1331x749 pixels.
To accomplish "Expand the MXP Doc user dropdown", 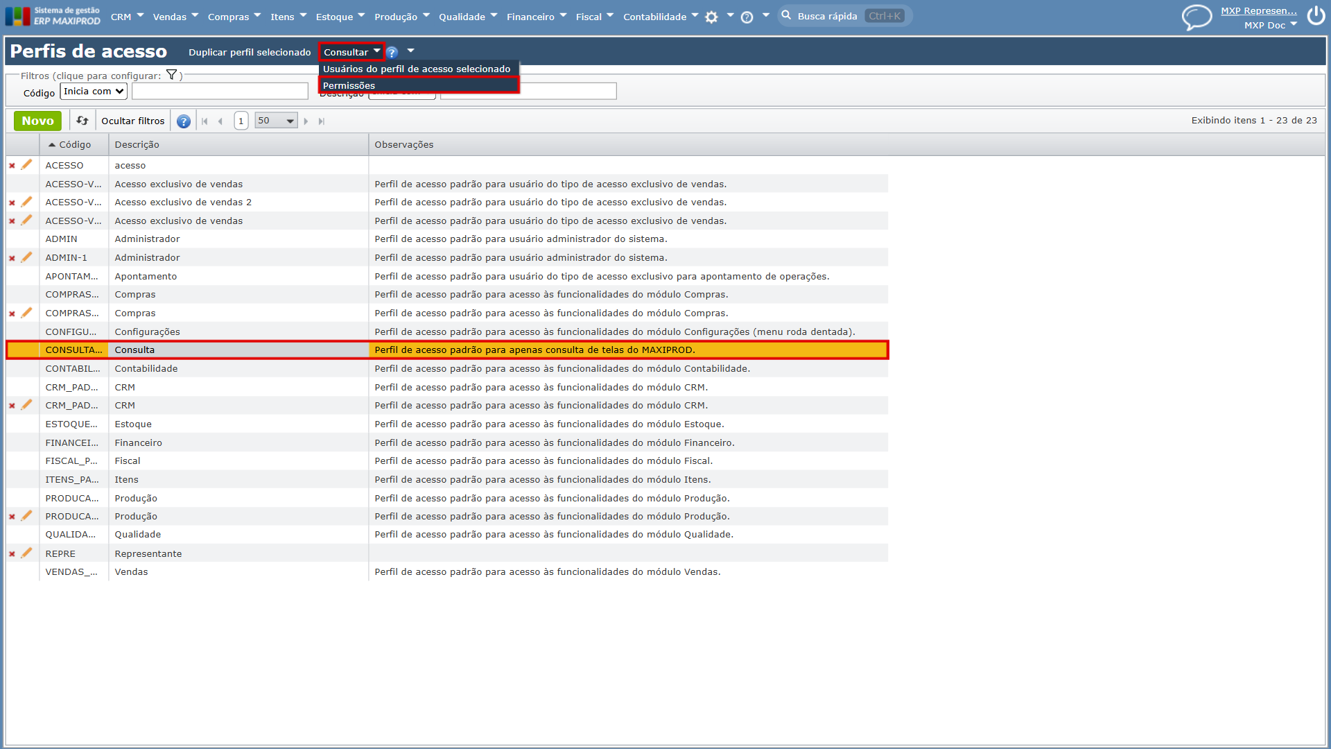I will pyautogui.click(x=1270, y=25).
